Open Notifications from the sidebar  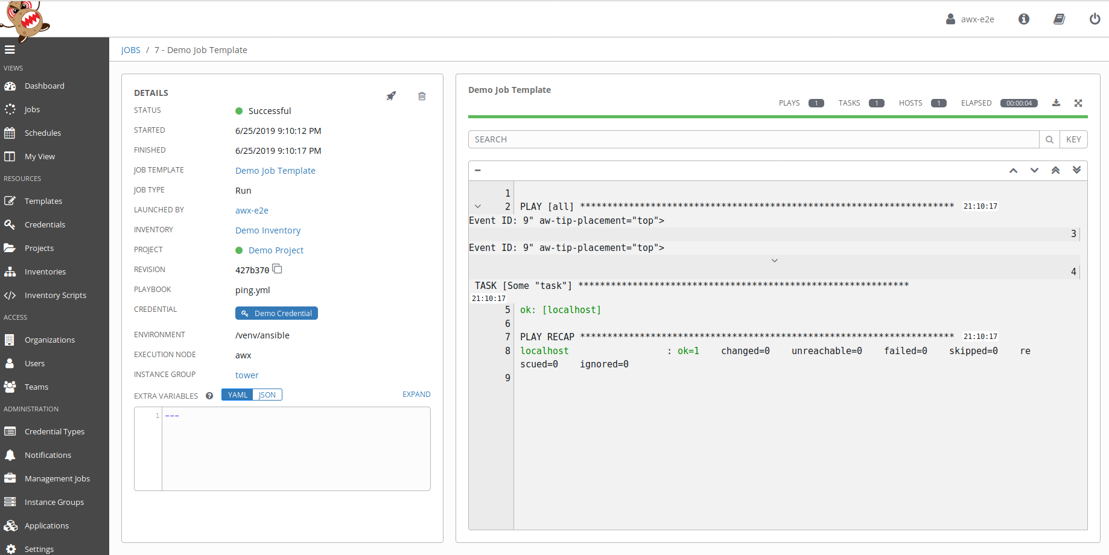click(47, 455)
